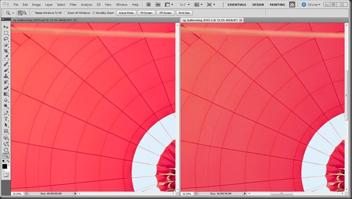Image resolution: width=352 pixels, height=199 pixels.
Task: Select the Clone Stamp tool
Action: click(x=6, y=76)
